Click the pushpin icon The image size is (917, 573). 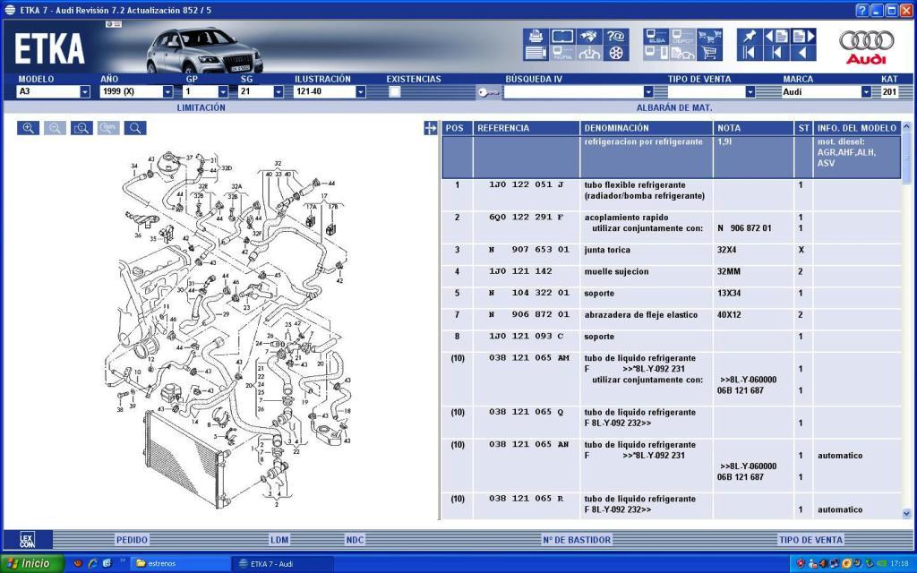pos(750,36)
